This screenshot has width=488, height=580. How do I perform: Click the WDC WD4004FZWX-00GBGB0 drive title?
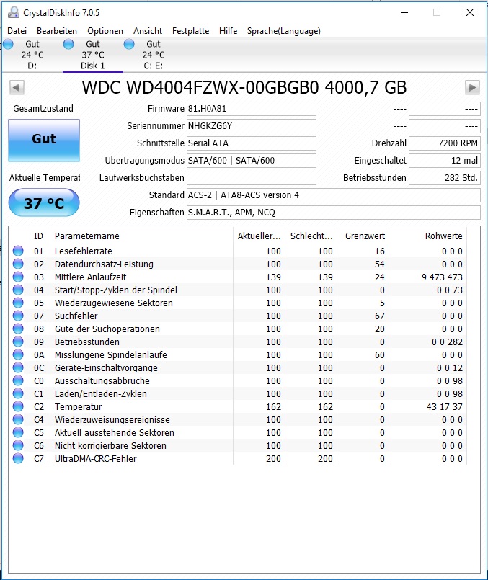click(244, 88)
